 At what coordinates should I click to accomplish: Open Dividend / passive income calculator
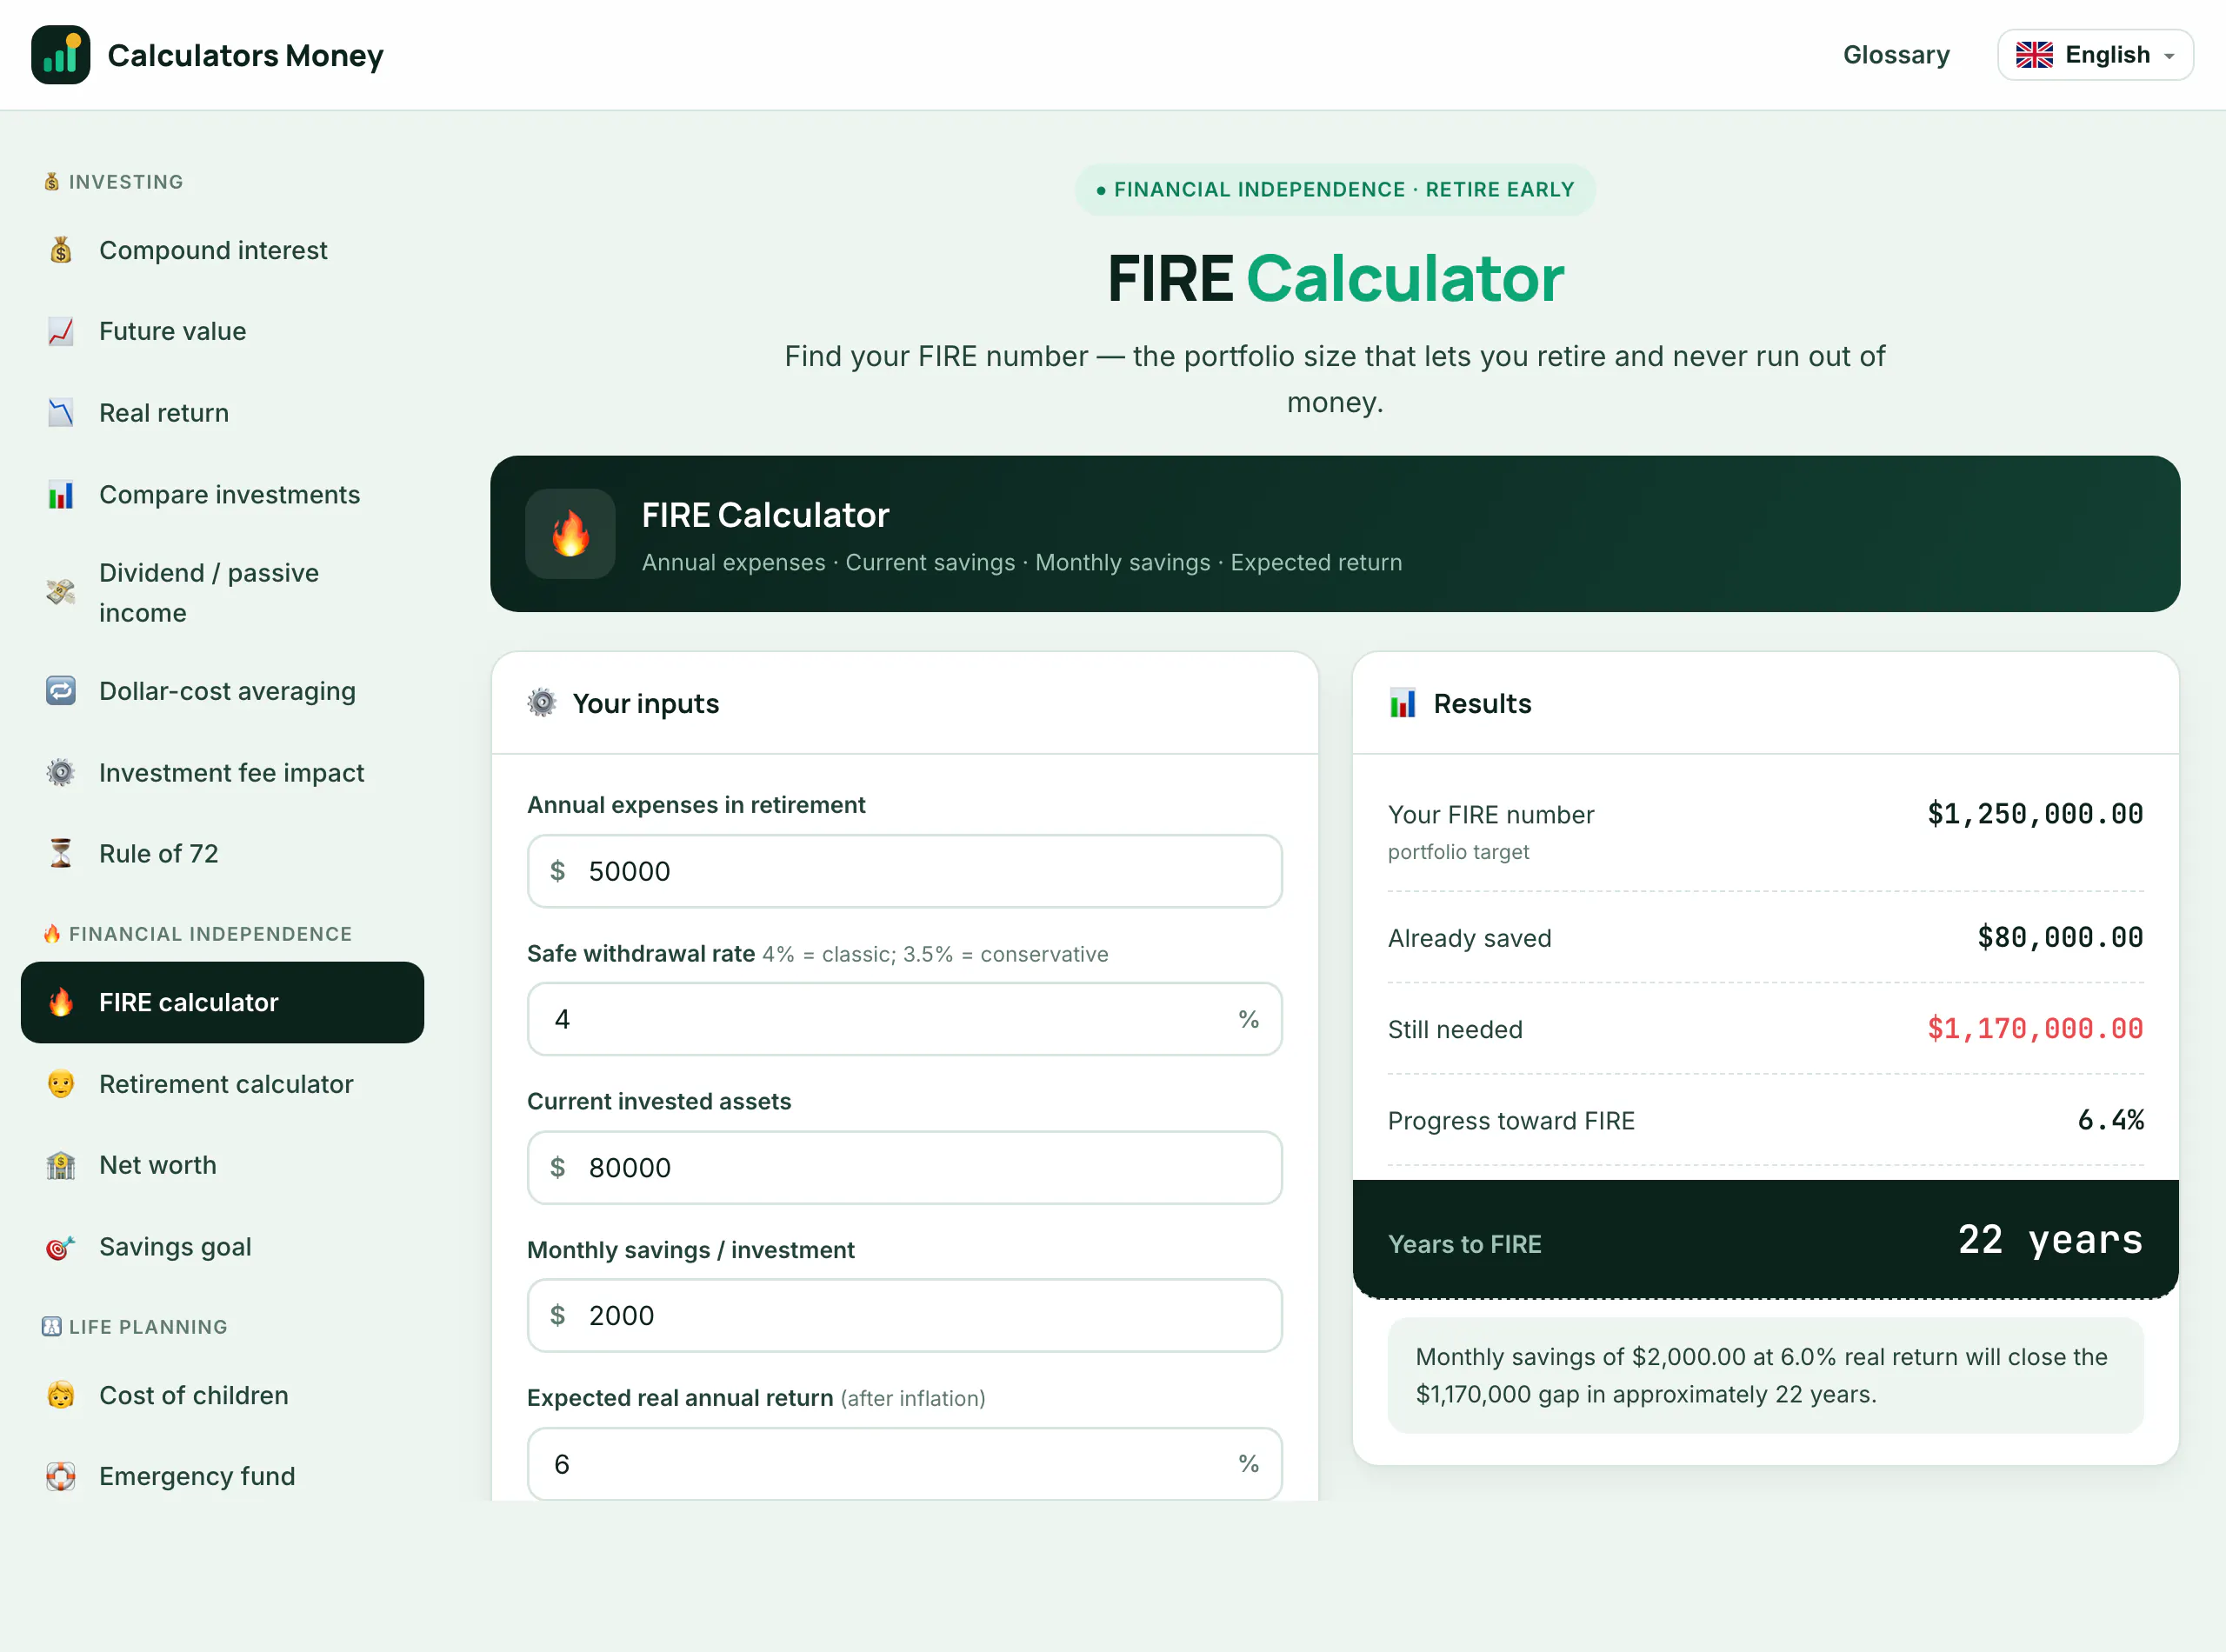point(222,592)
